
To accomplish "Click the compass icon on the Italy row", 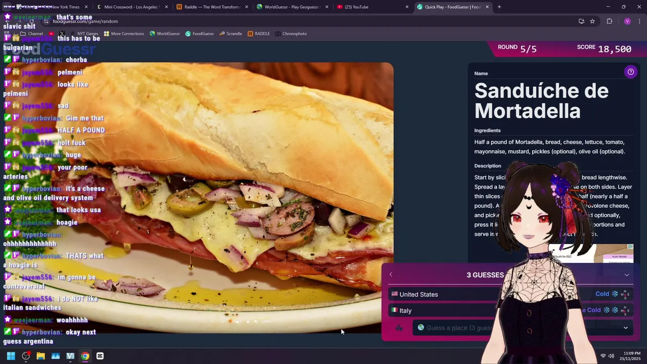I will tap(626, 310).
